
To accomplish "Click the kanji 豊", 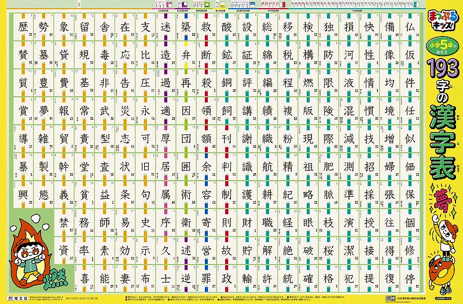I will [43, 83].
